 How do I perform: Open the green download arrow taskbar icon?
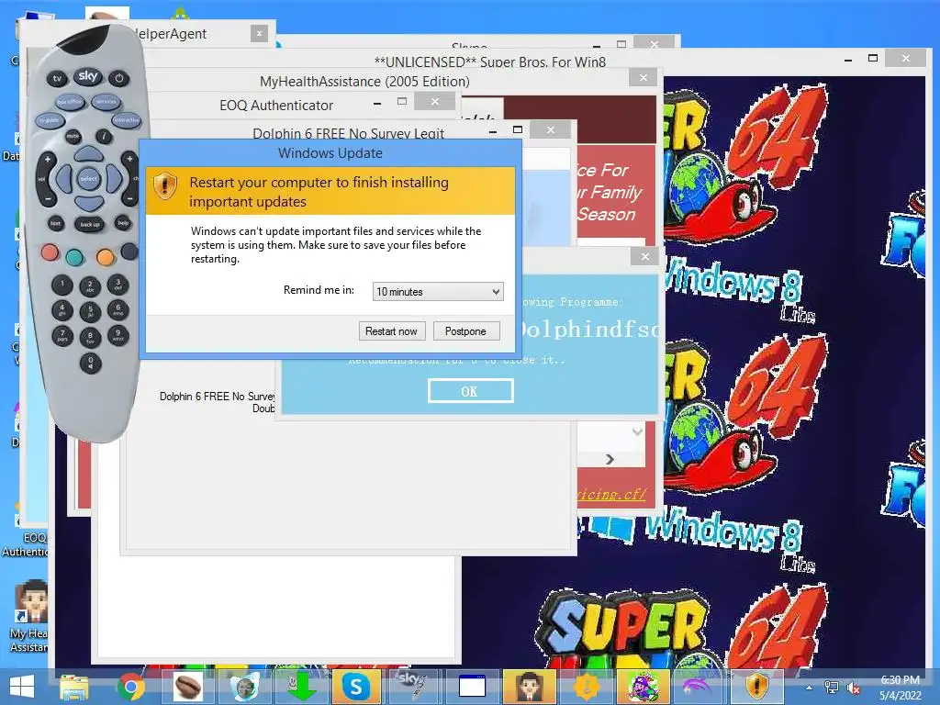pyautogui.click(x=301, y=687)
